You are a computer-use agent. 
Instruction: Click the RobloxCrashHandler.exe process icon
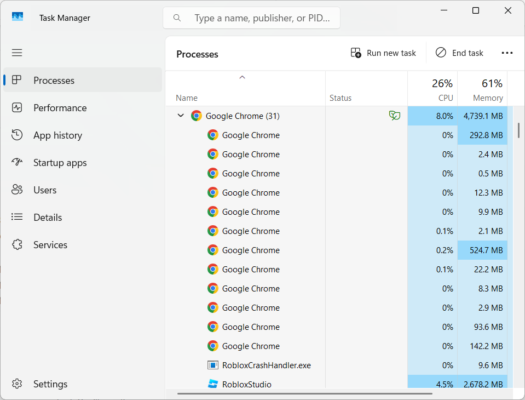(x=213, y=365)
